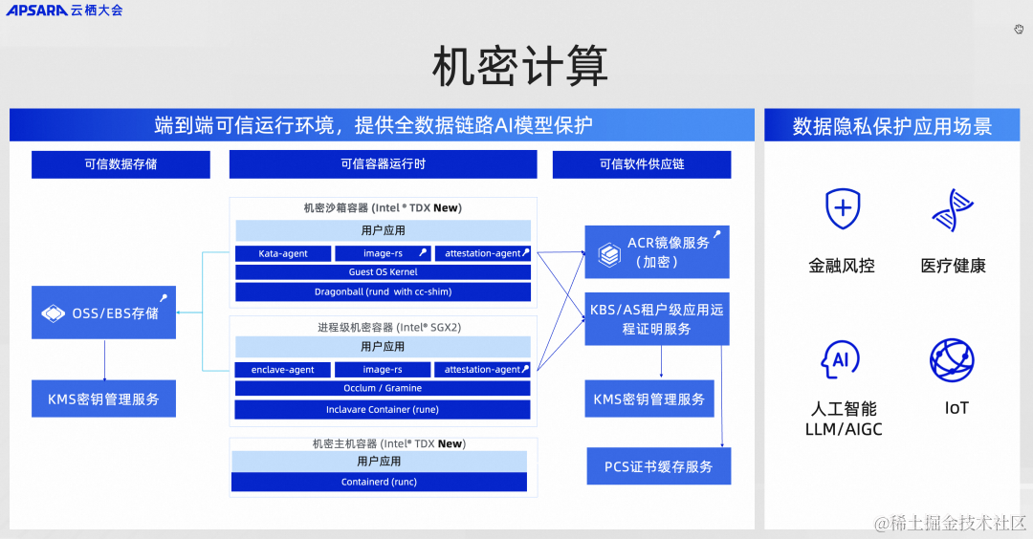Click the key icon on OSS/EBS存储 box

164,298
